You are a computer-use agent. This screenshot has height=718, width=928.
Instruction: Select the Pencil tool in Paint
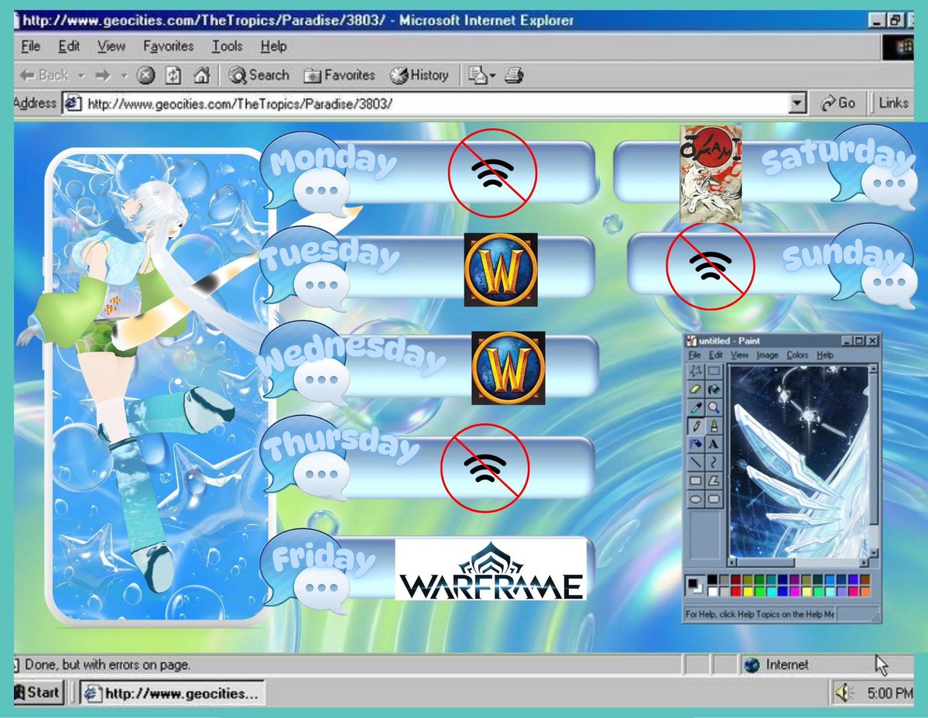click(x=695, y=426)
